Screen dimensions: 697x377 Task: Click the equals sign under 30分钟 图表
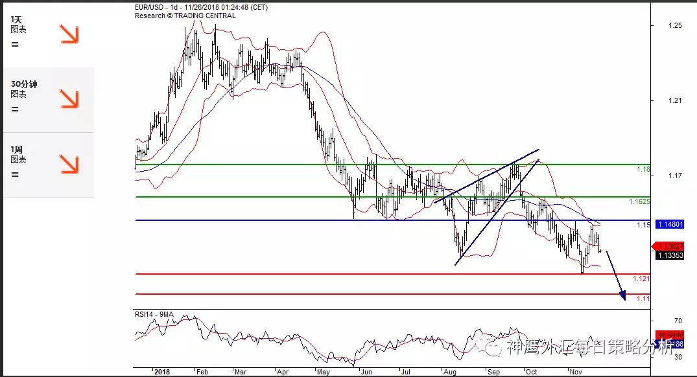(15, 109)
